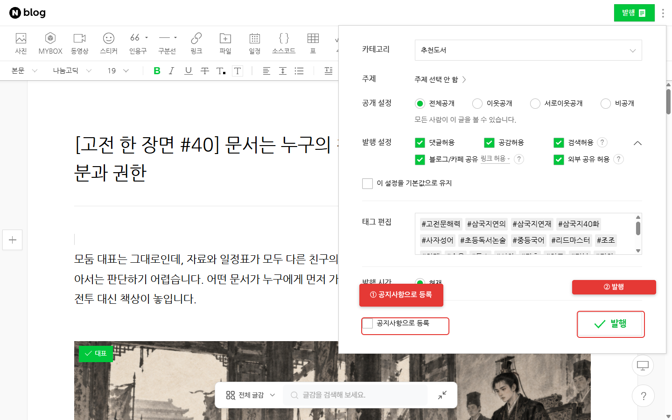The width and height of the screenshot is (672, 420).
Task: Insert a schedule with the 일정 icon
Action: pos(255,43)
